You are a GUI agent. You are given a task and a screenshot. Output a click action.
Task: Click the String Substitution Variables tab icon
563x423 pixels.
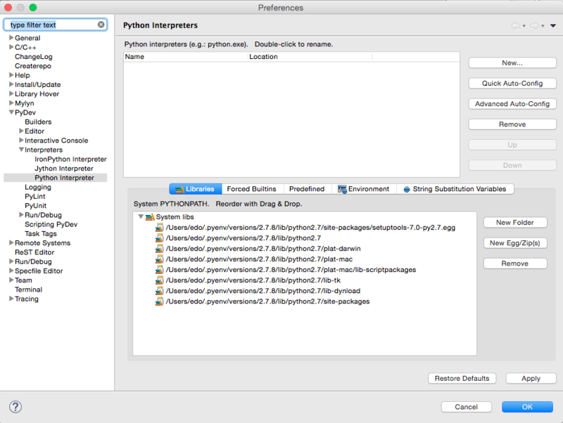(x=407, y=189)
